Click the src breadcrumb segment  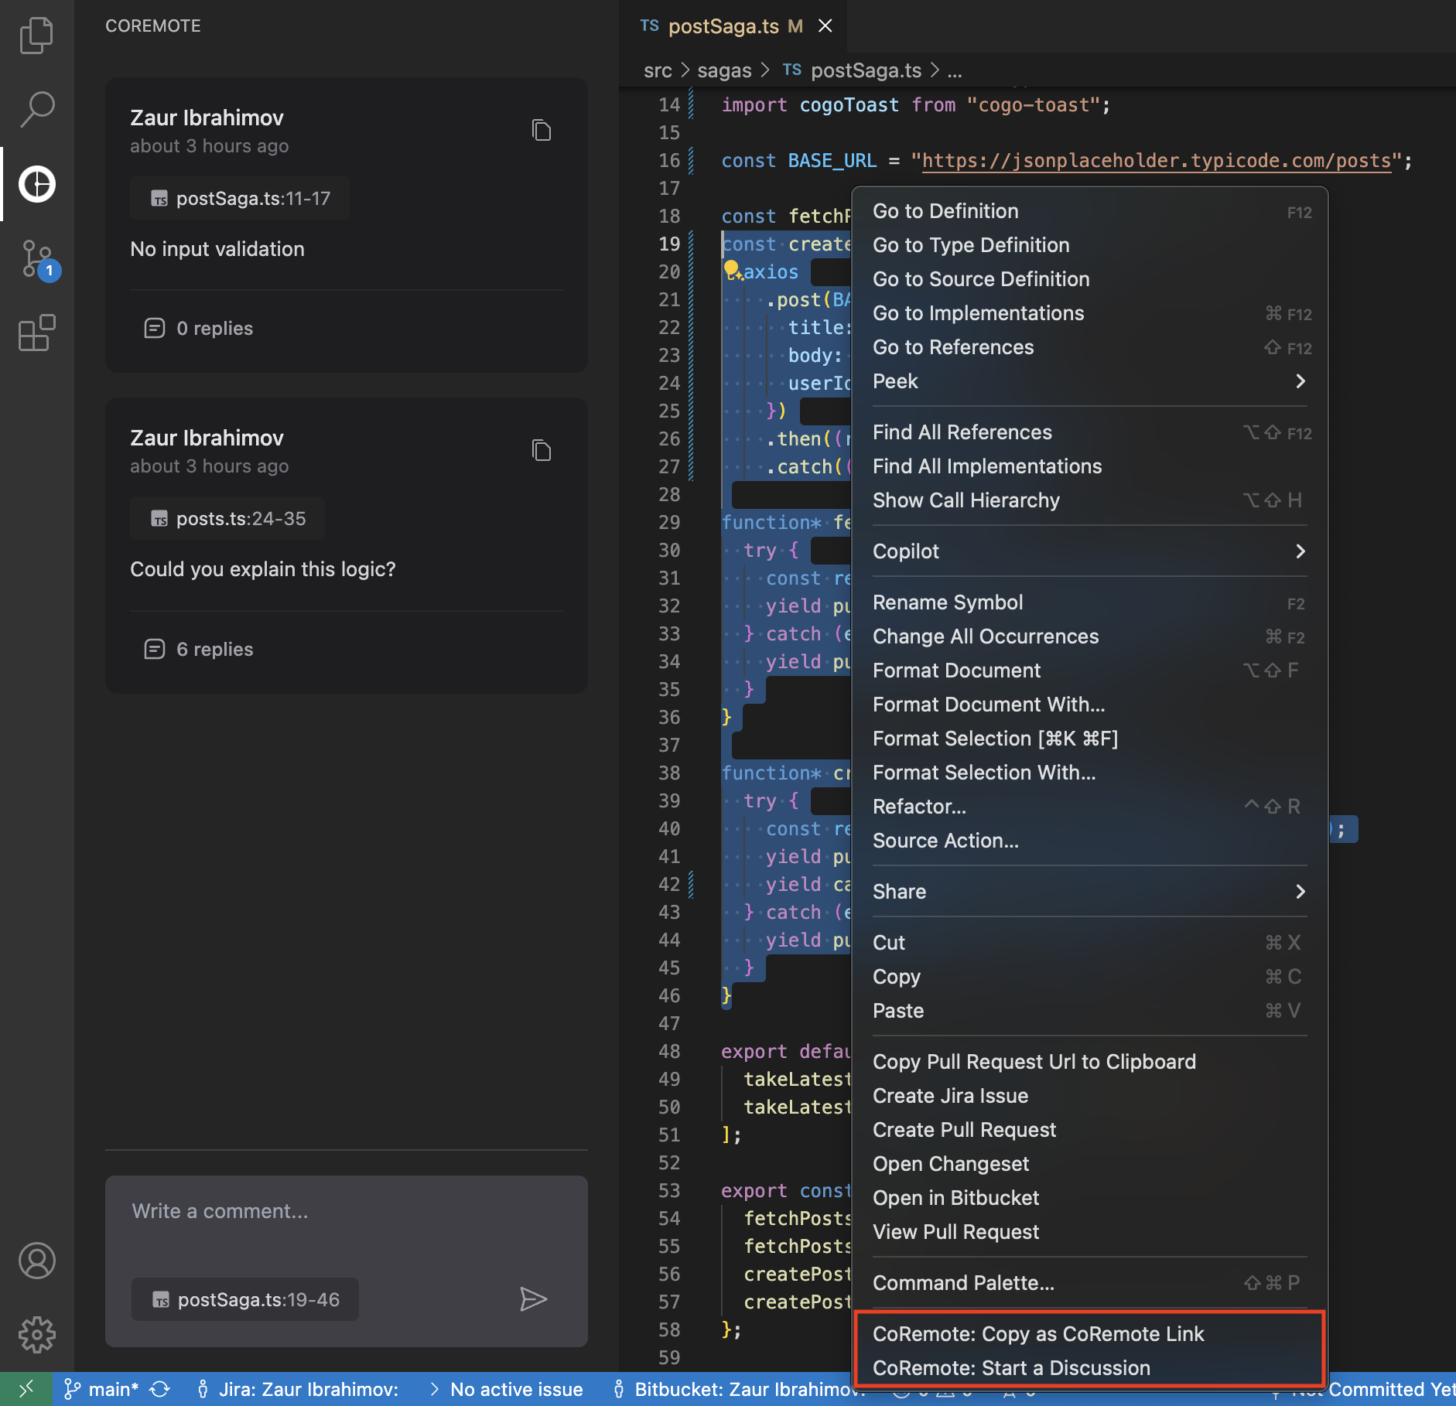point(658,70)
